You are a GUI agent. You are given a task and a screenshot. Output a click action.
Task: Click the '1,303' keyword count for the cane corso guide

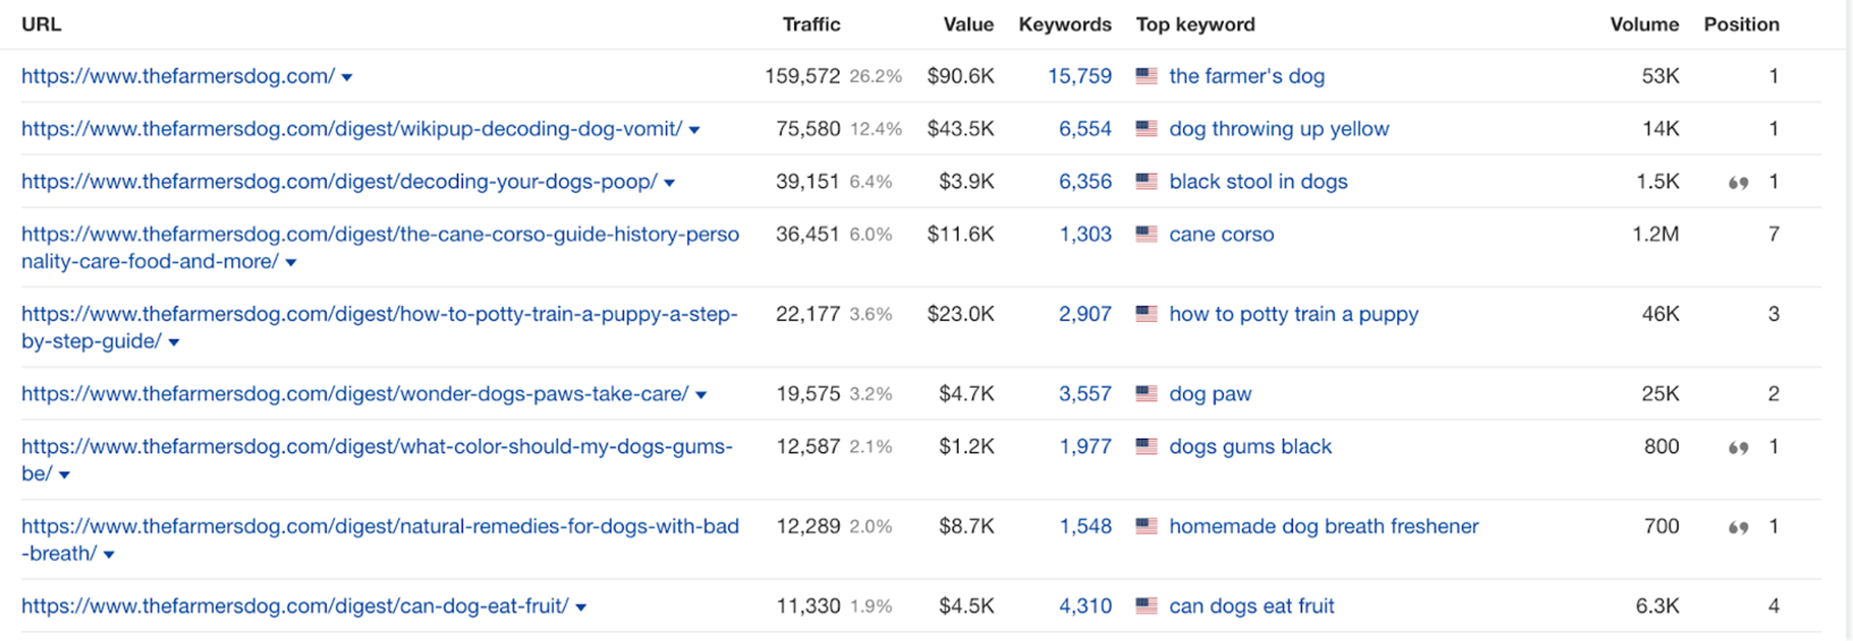click(1085, 234)
